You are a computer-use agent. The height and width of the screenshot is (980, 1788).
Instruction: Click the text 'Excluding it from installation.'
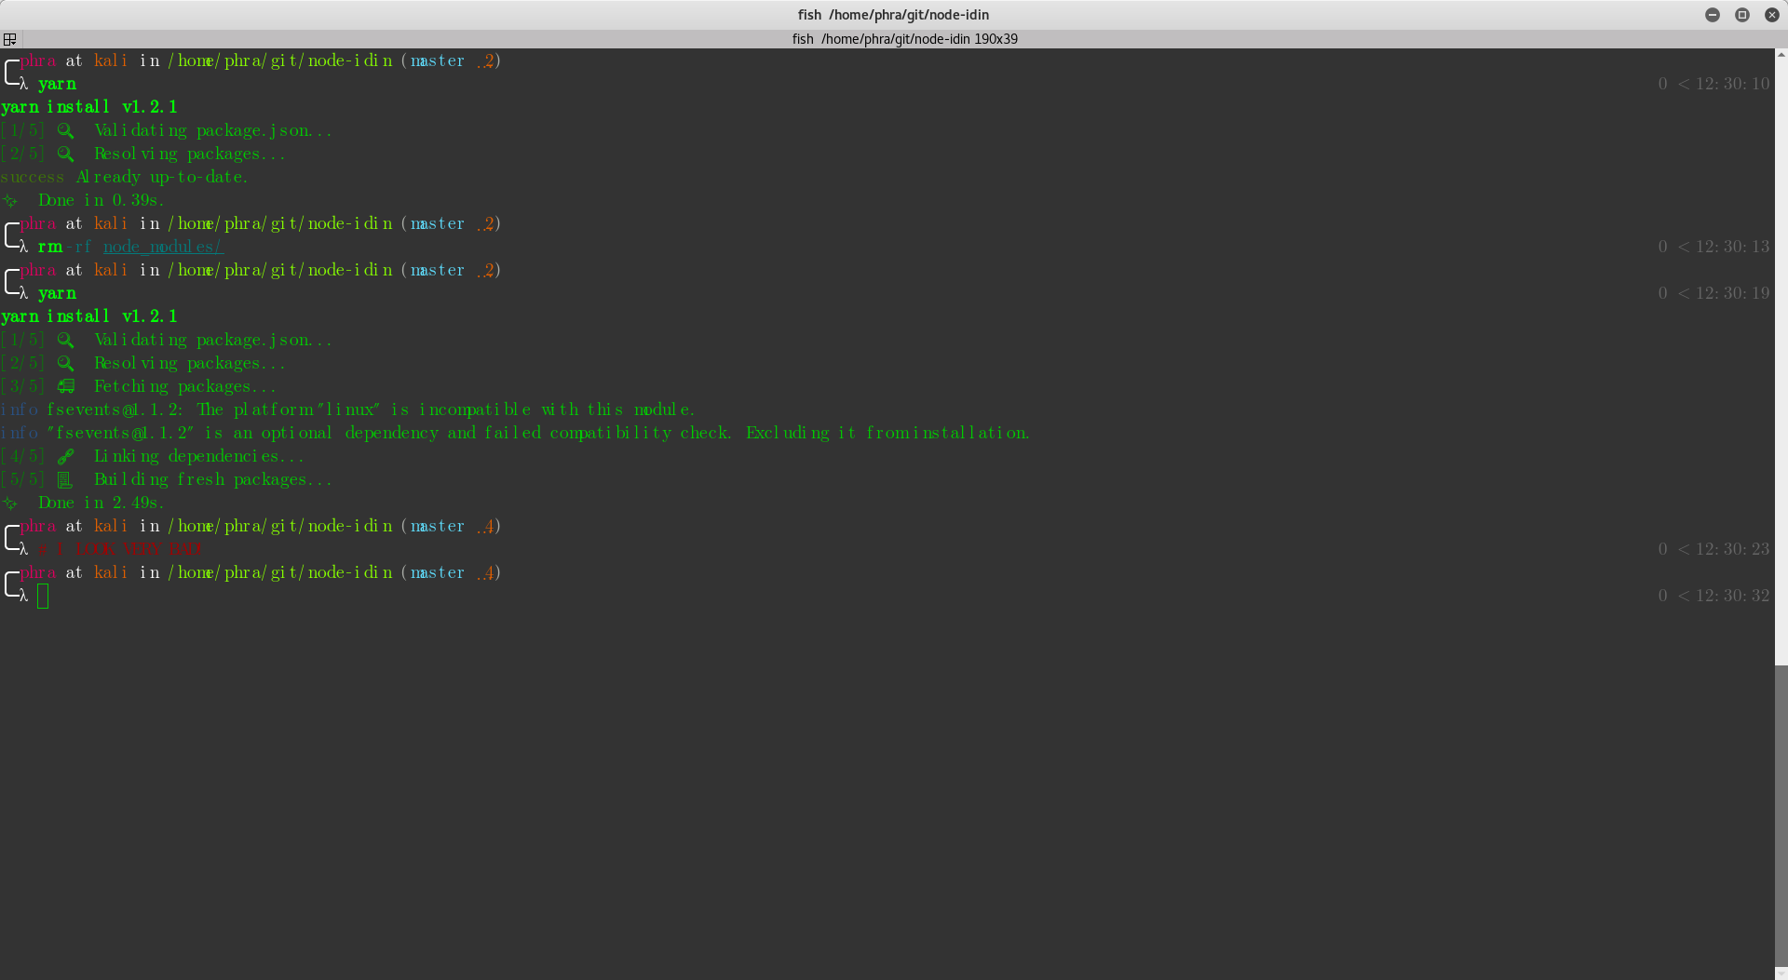[888, 433]
